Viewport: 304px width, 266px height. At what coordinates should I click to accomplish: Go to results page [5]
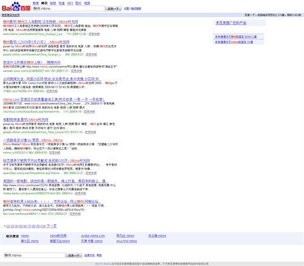[x=21, y=226]
